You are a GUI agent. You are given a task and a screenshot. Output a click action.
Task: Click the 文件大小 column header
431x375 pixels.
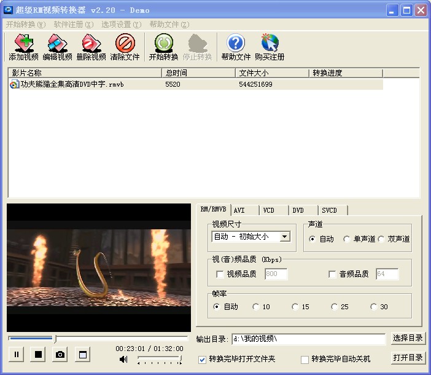click(x=272, y=73)
